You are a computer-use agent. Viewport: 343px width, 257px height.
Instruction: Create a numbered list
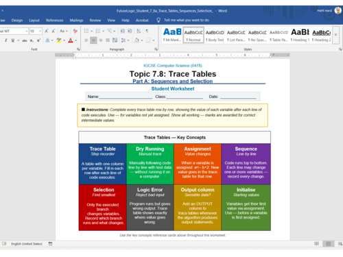tap(98, 31)
